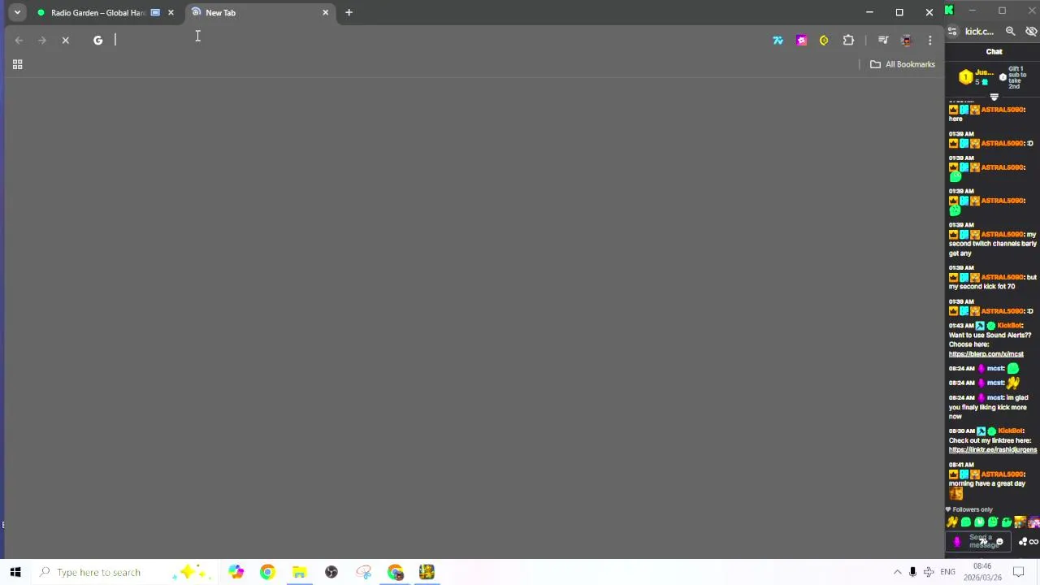Click the number 1 gifter badge

pyautogui.click(x=965, y=77)
